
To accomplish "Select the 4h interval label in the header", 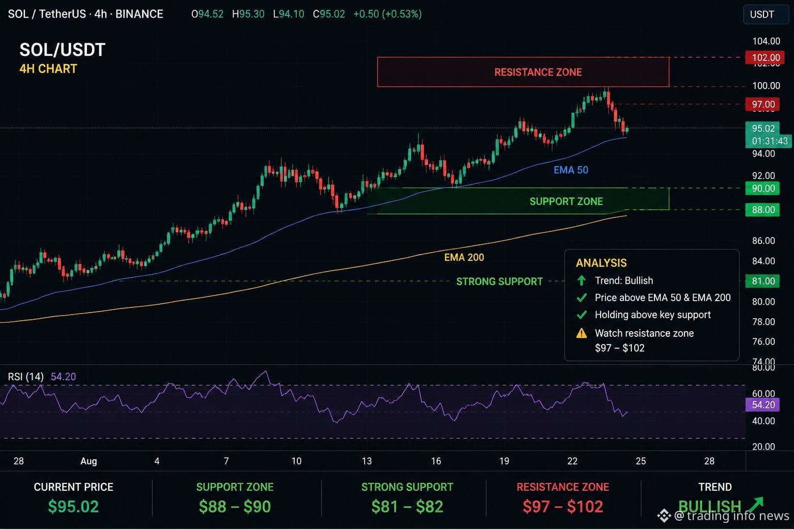I will [x=100, y=14].
